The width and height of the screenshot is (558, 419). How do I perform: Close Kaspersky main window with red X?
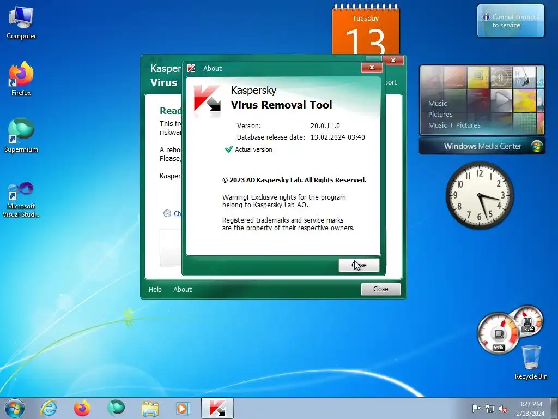click(393, 60)
